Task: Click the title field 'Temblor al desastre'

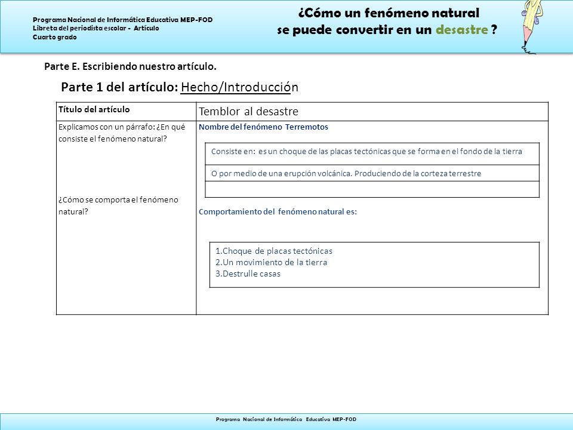Action: pyautogui.click(x=372, y=111)
